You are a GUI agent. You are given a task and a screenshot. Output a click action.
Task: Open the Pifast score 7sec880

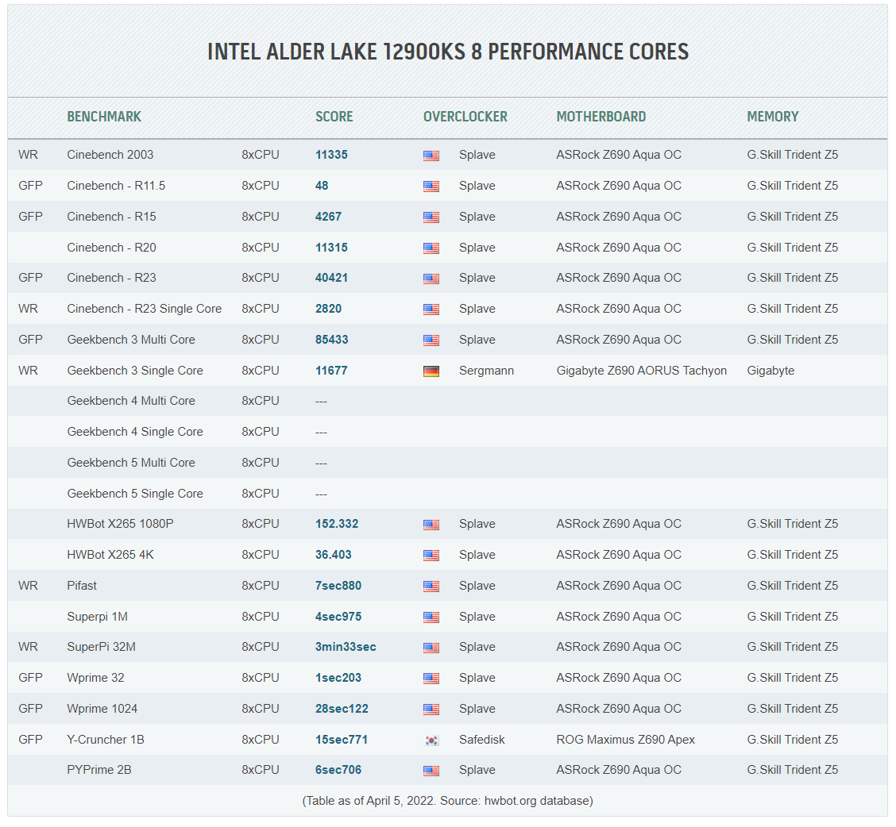[x=338, y=586]
